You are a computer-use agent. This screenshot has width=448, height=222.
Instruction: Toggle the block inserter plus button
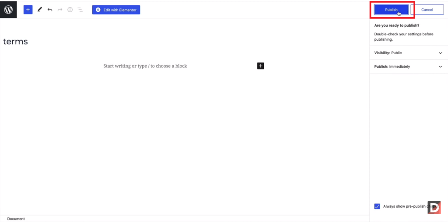pos(28,10)
